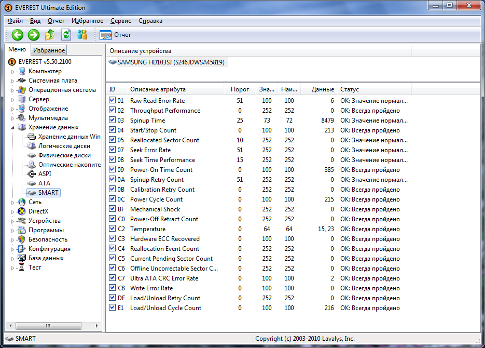Expand the База данных tree node

click(x=12, y=259)
